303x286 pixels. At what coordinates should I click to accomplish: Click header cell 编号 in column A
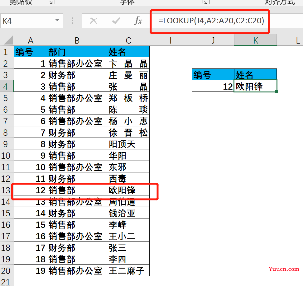(30, 52)
